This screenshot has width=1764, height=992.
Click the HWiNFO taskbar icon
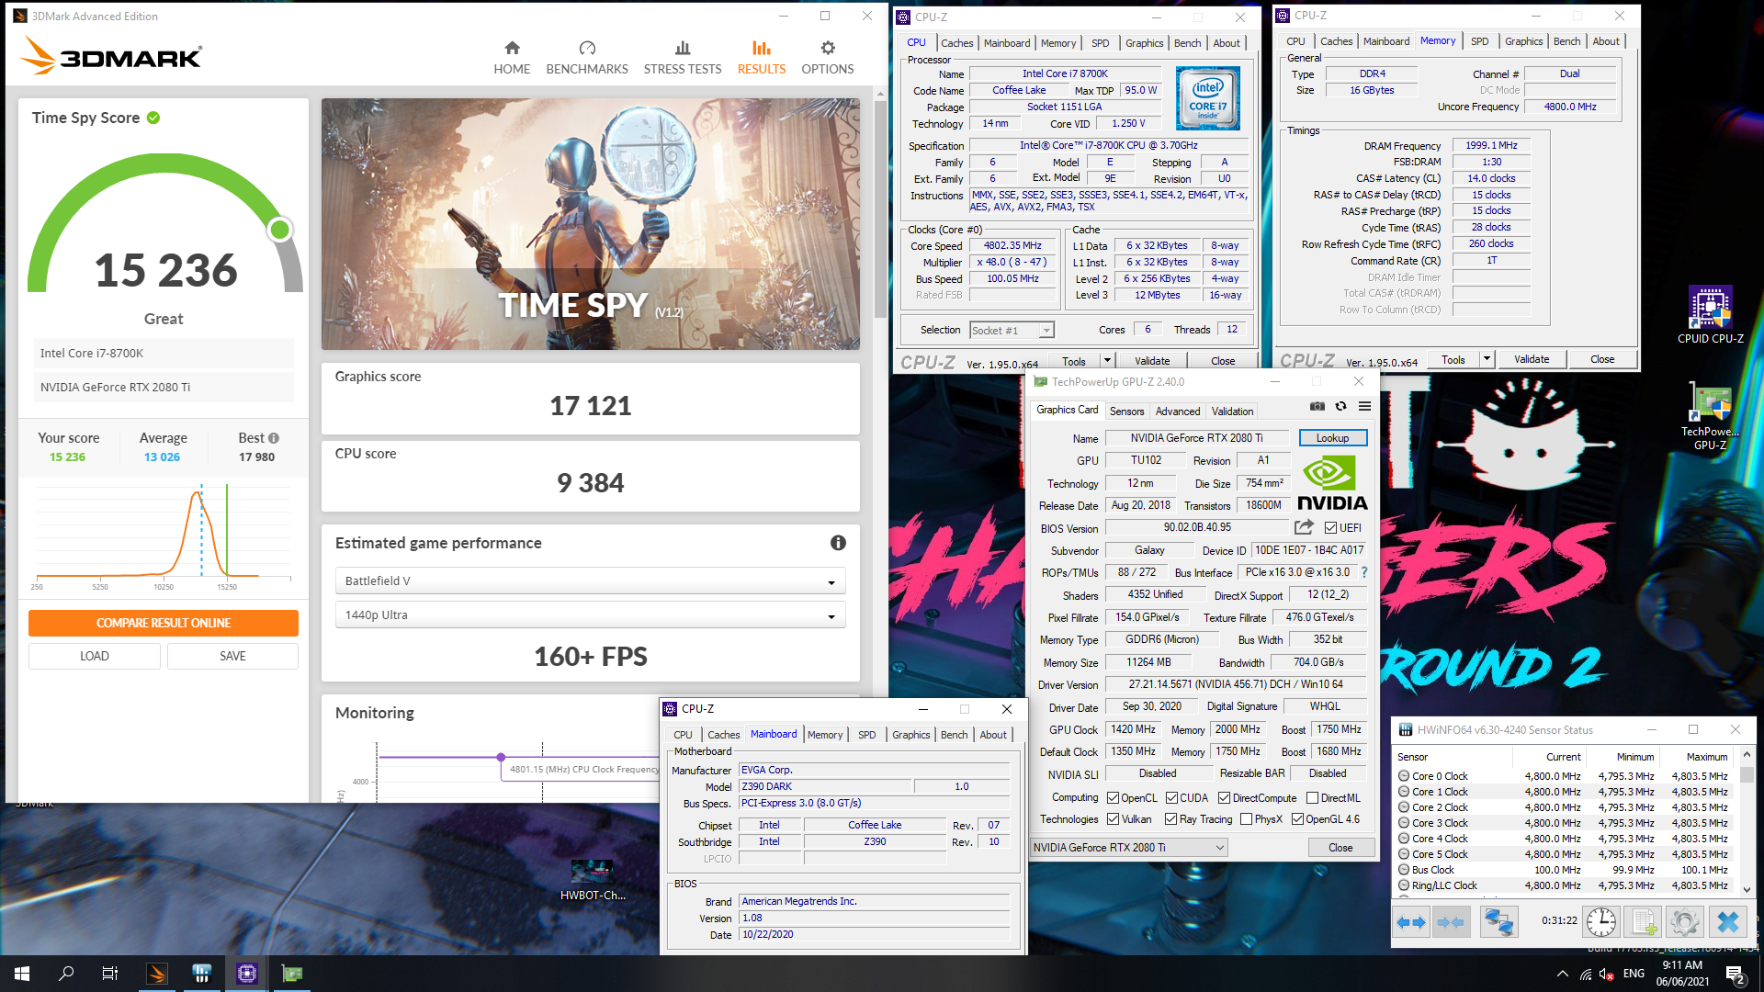point(202,974)
